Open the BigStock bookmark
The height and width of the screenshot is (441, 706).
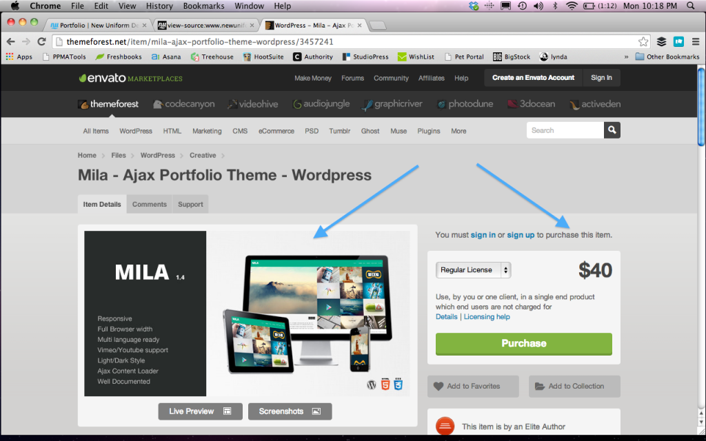point(512,57)
